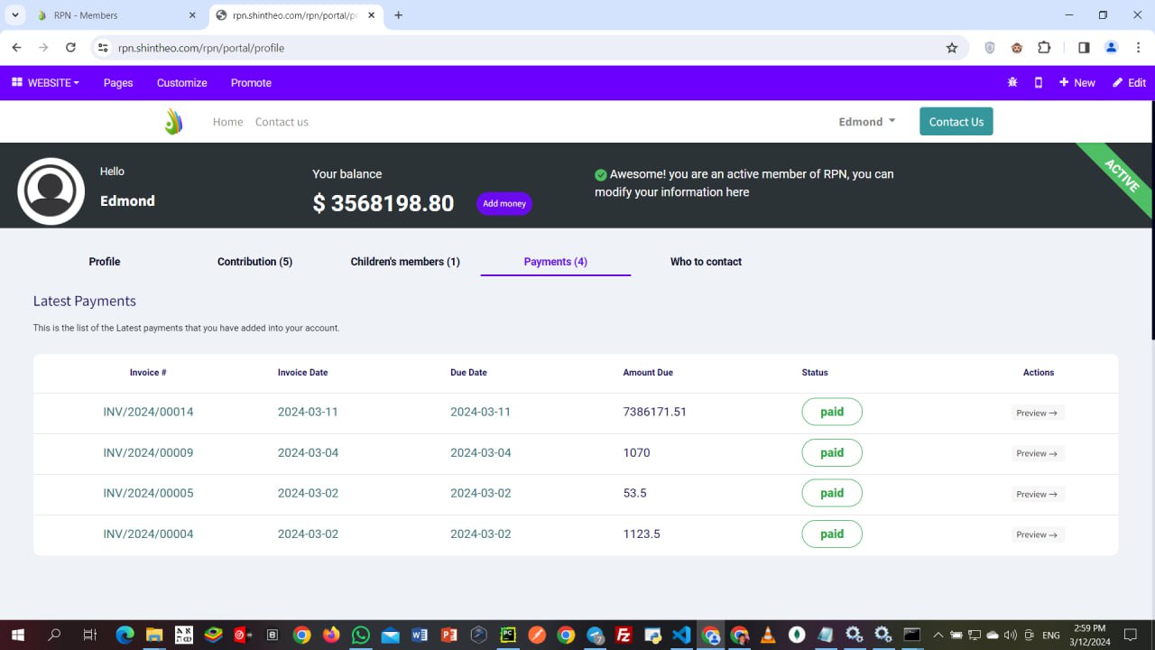Open FileZilla from the taskbar
The height and width of the screenshot is (650, 1155).
pyautogui.click(x=624, y=635)
